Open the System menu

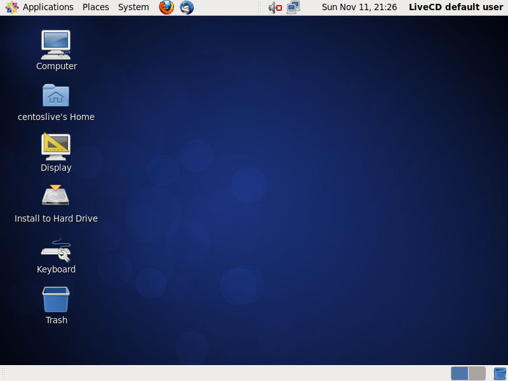click(133, 7)
